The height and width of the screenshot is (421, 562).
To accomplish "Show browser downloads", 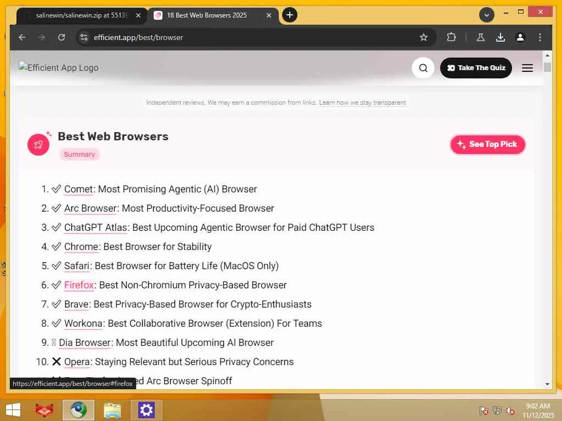I will pyautogui.click(x=501, y=37).
